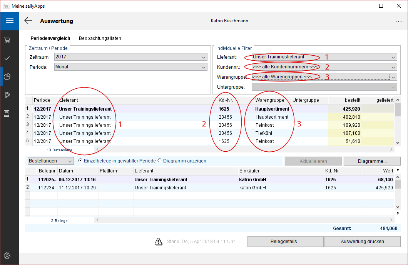Click the Stand date link at bottom
Viewport: 408px width, 265px height.
coord(201,242)
